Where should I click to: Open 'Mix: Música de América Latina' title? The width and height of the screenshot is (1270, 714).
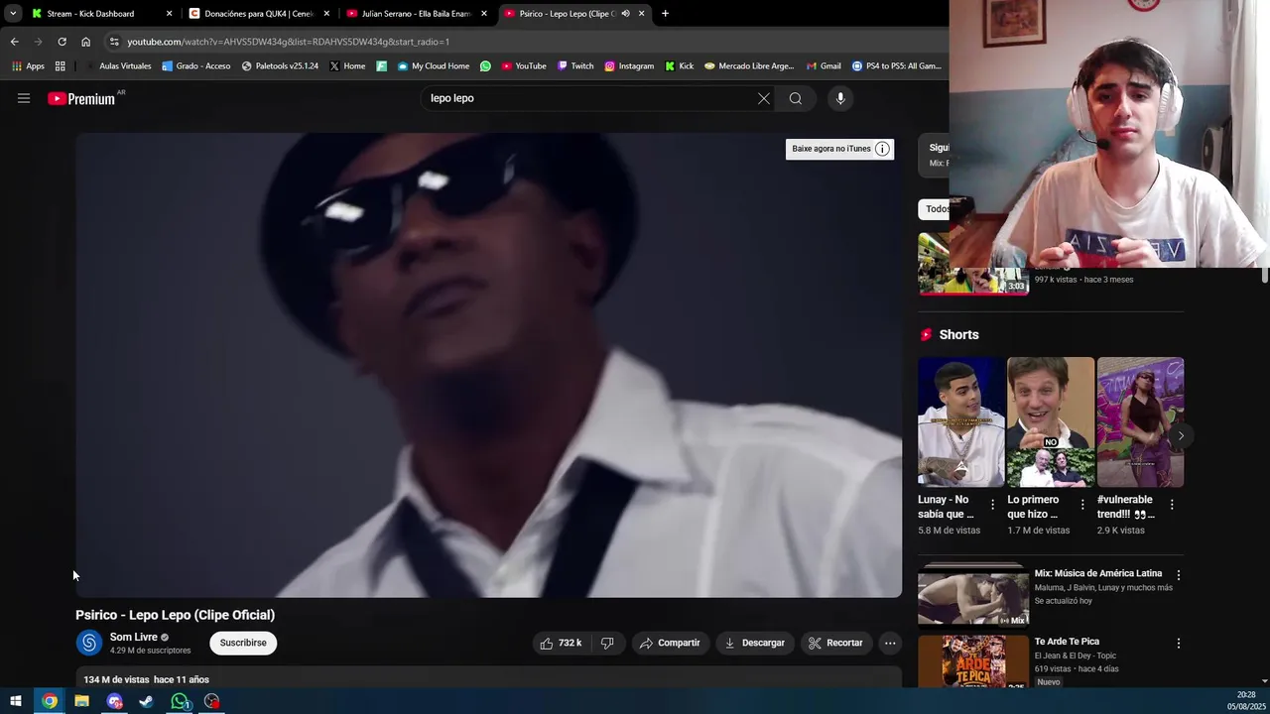pyautogui.click(x=1098, y=573)
